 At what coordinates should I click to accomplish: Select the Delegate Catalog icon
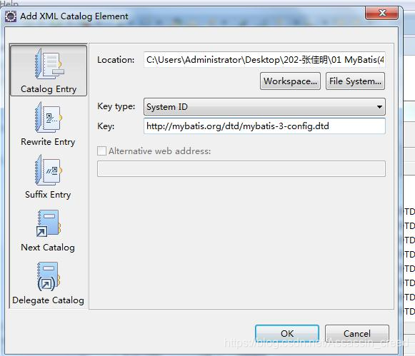coord(48,276)
